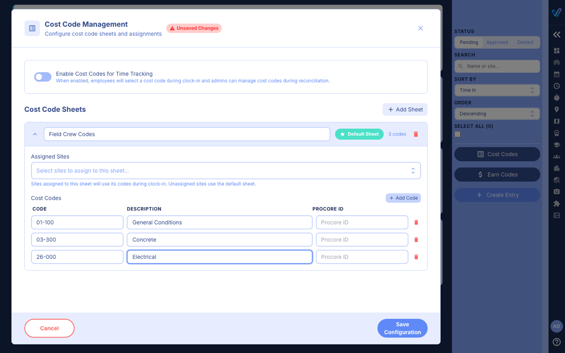Enable Cost Codes for Time Tracking toggle

(x=43, y=77)
